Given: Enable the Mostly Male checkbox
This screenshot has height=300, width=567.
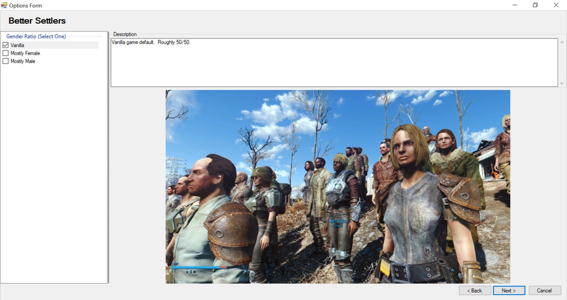Looking at the screenshot, I should 6,61.
